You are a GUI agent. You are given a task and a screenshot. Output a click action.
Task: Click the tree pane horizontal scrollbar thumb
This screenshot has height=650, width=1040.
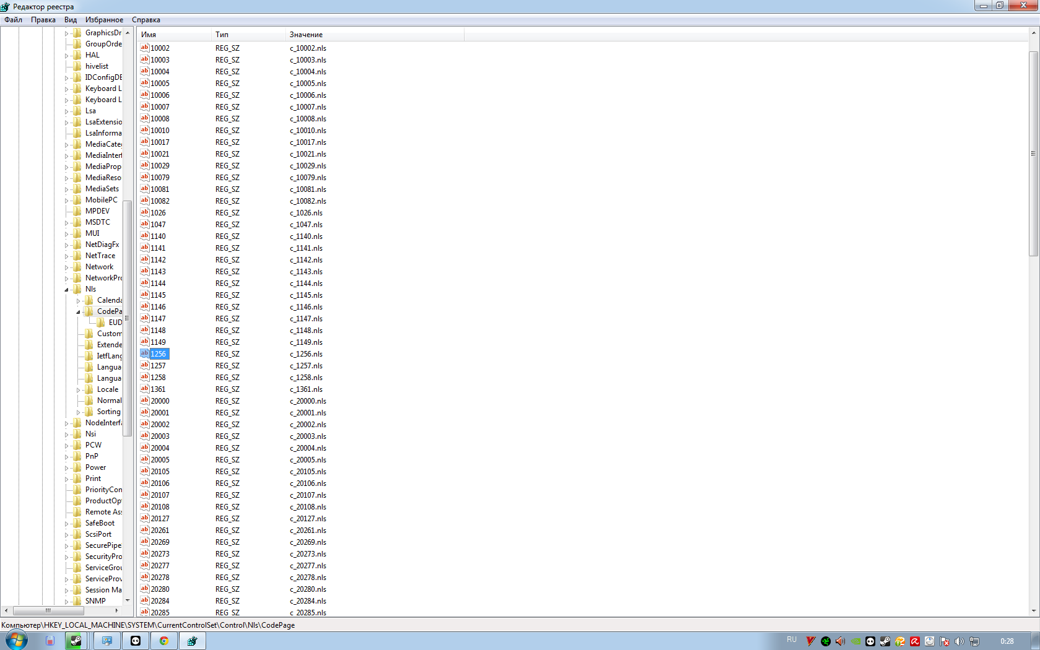48,610
